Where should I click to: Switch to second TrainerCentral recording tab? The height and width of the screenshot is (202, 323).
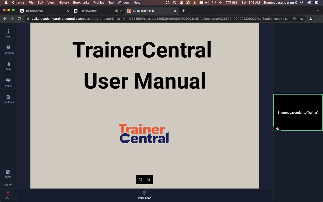97,11
